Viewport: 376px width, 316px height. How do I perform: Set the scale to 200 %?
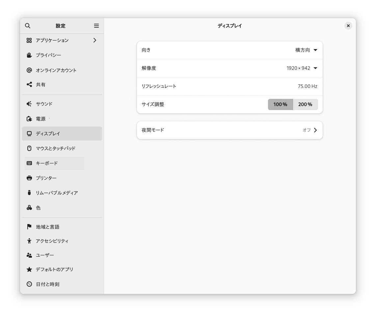305,104
